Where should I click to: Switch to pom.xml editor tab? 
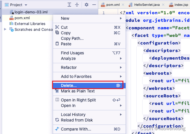pyautogui.click(x=113, y=5)
